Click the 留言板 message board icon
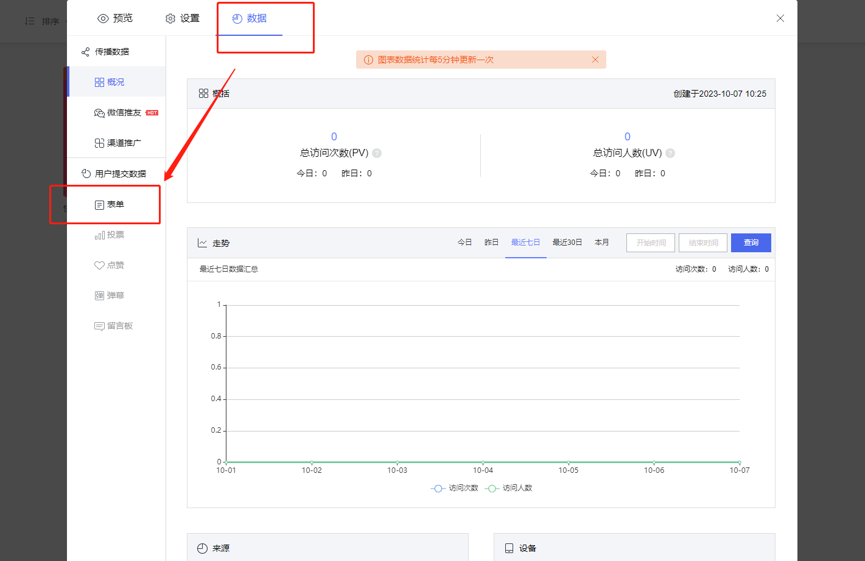The width and height of the screenshot is (865, 561). click(x=99, y=326)
